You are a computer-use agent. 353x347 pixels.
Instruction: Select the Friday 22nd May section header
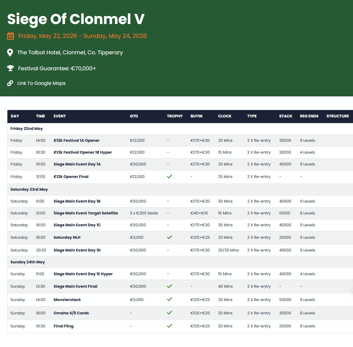click(x=27, y=129)
